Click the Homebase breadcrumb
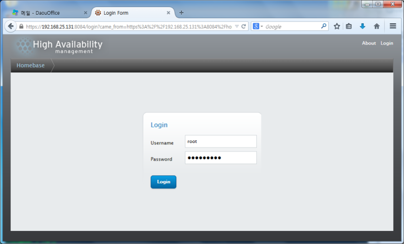404x244 pixels. [x=30, y=66]
